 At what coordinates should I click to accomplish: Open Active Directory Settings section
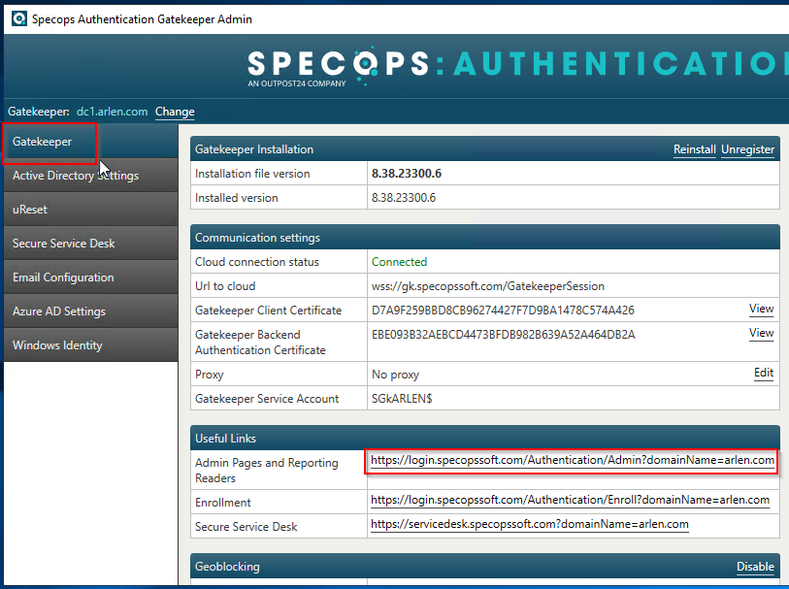click(x=90, y=176)
